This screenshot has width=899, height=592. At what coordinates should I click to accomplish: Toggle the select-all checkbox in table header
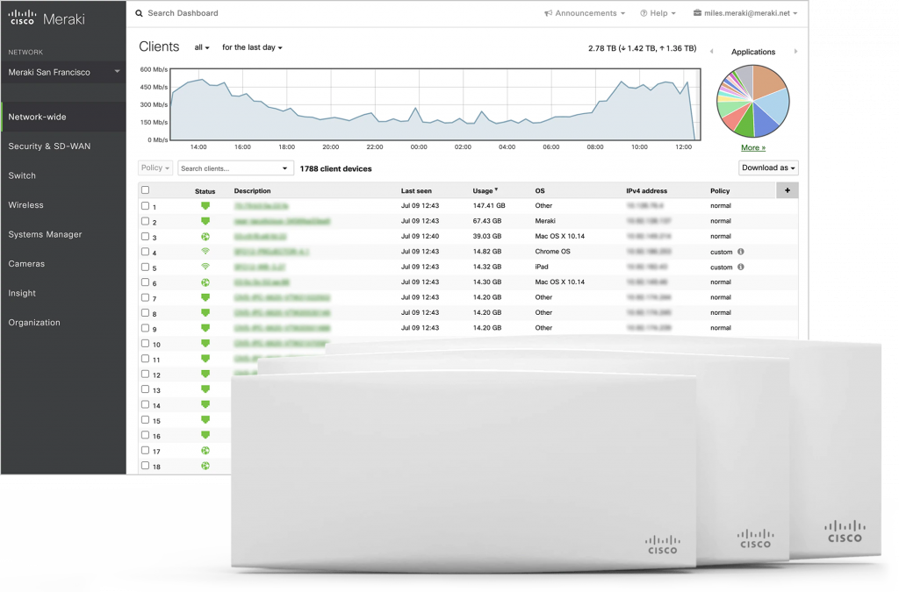(x=146, y=190)
